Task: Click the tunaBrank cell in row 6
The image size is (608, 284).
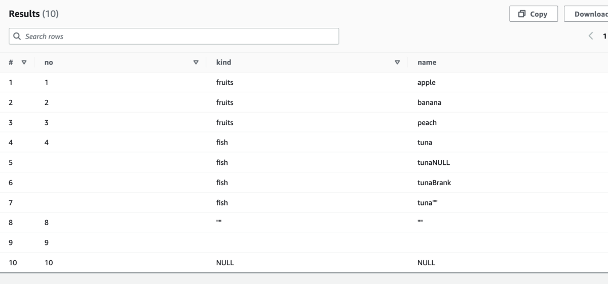Action: coord(434,183)
